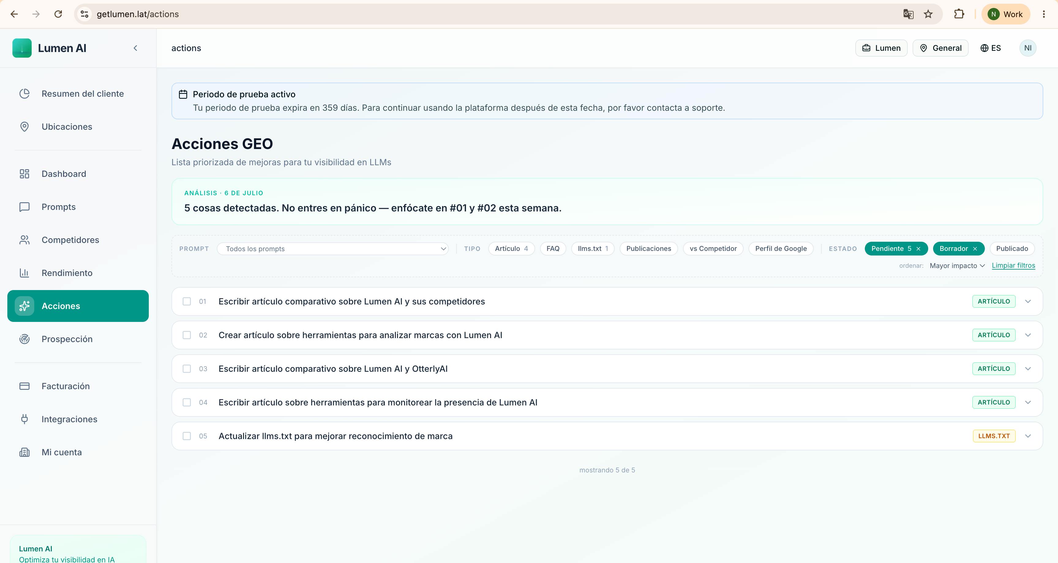The image size is (1058, 563).
Task: Open Rendimiento in the sidebar
Action: (78, 273)
